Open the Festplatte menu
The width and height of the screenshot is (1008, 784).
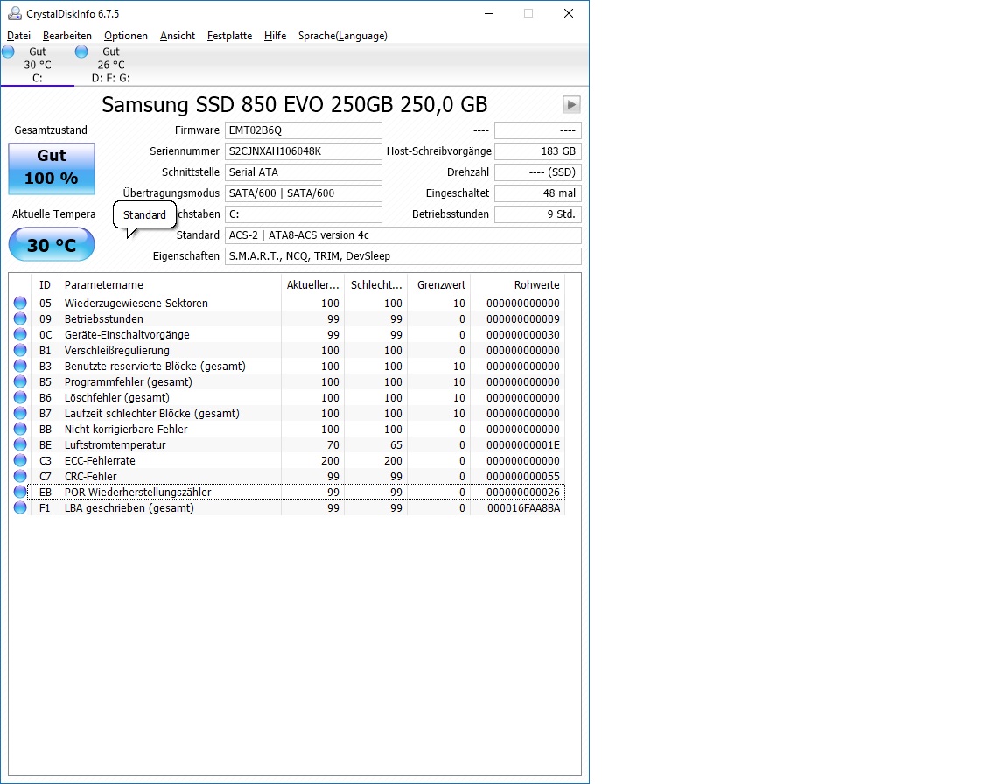tap(229, 36)
